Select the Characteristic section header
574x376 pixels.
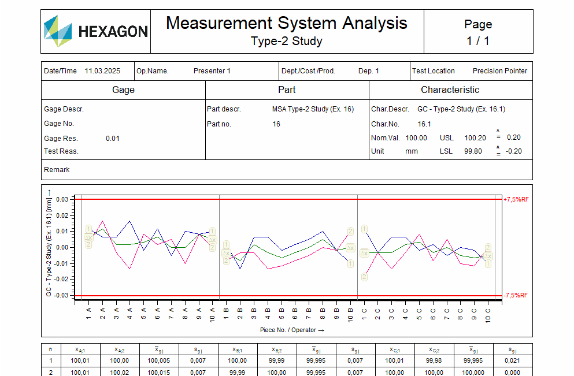coord(450,90)
